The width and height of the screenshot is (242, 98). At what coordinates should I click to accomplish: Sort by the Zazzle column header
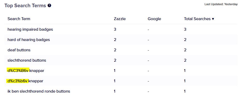pyautogui.click(x=120, y=19)
